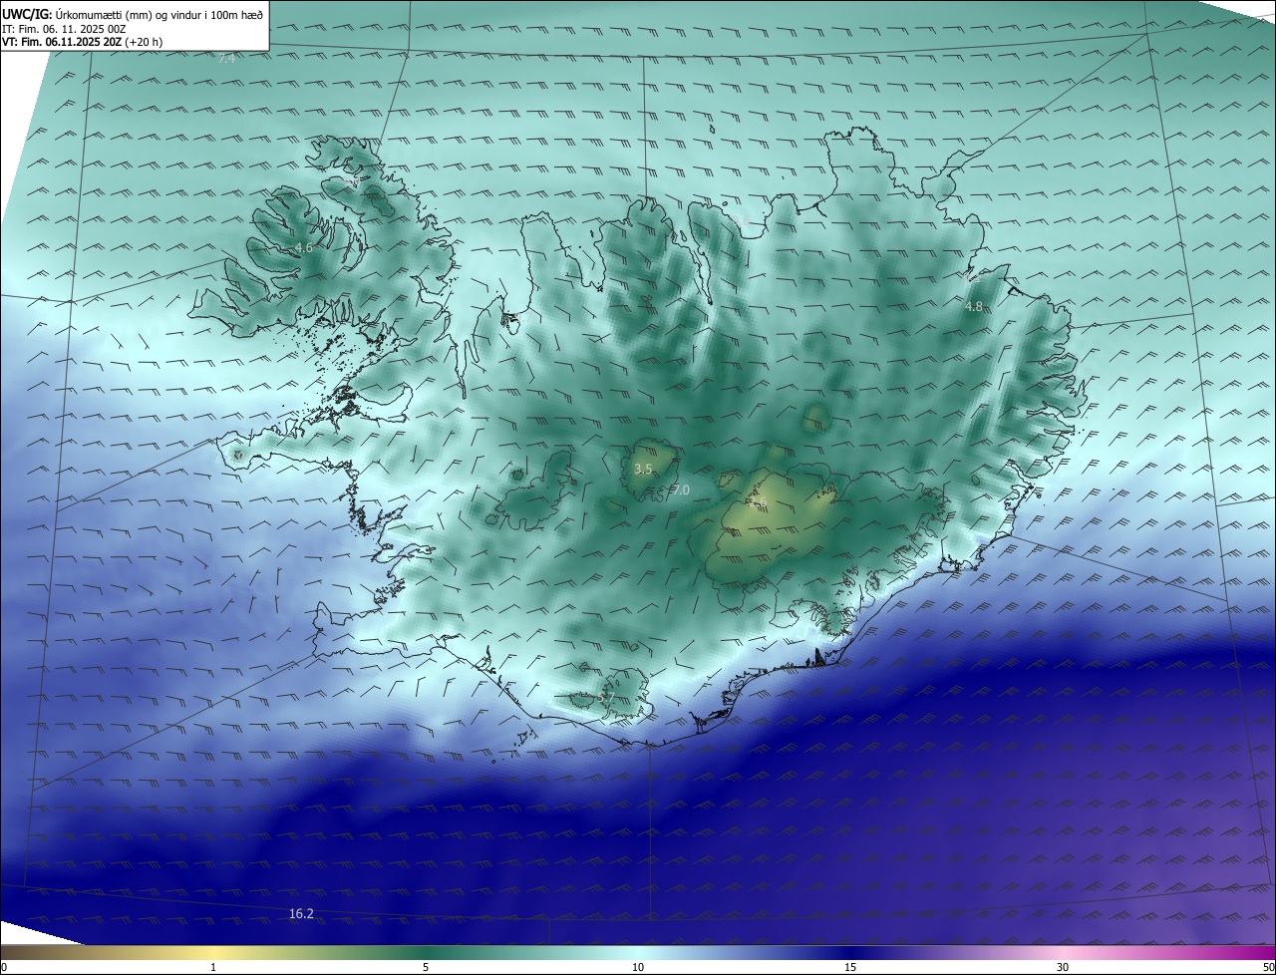This screenshot has width=1276, height=975.
Task: Click the 10 tick on the color scale
Action: pyautogui.click(x=638, y=967)
